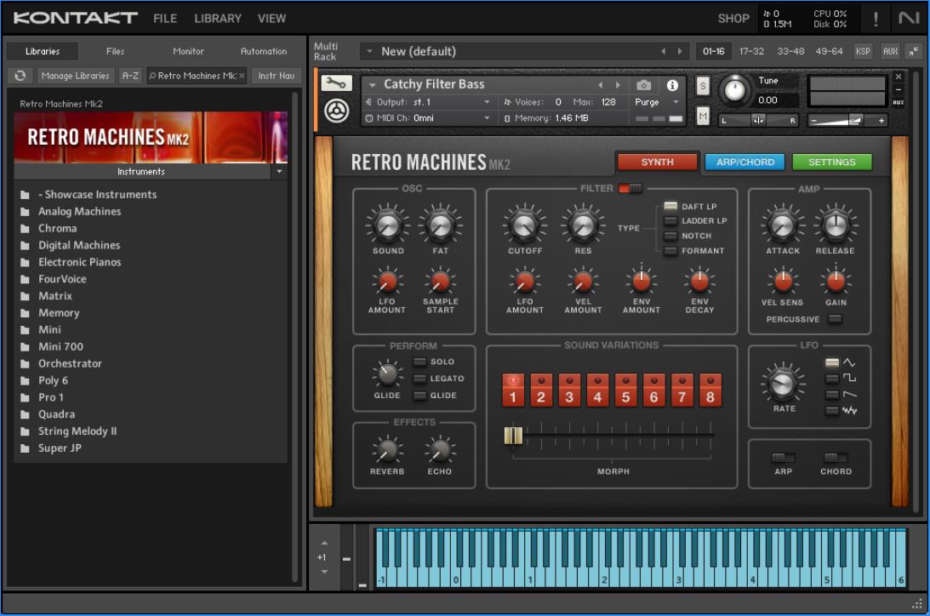Mute the instrument with M button

point(703,116)
